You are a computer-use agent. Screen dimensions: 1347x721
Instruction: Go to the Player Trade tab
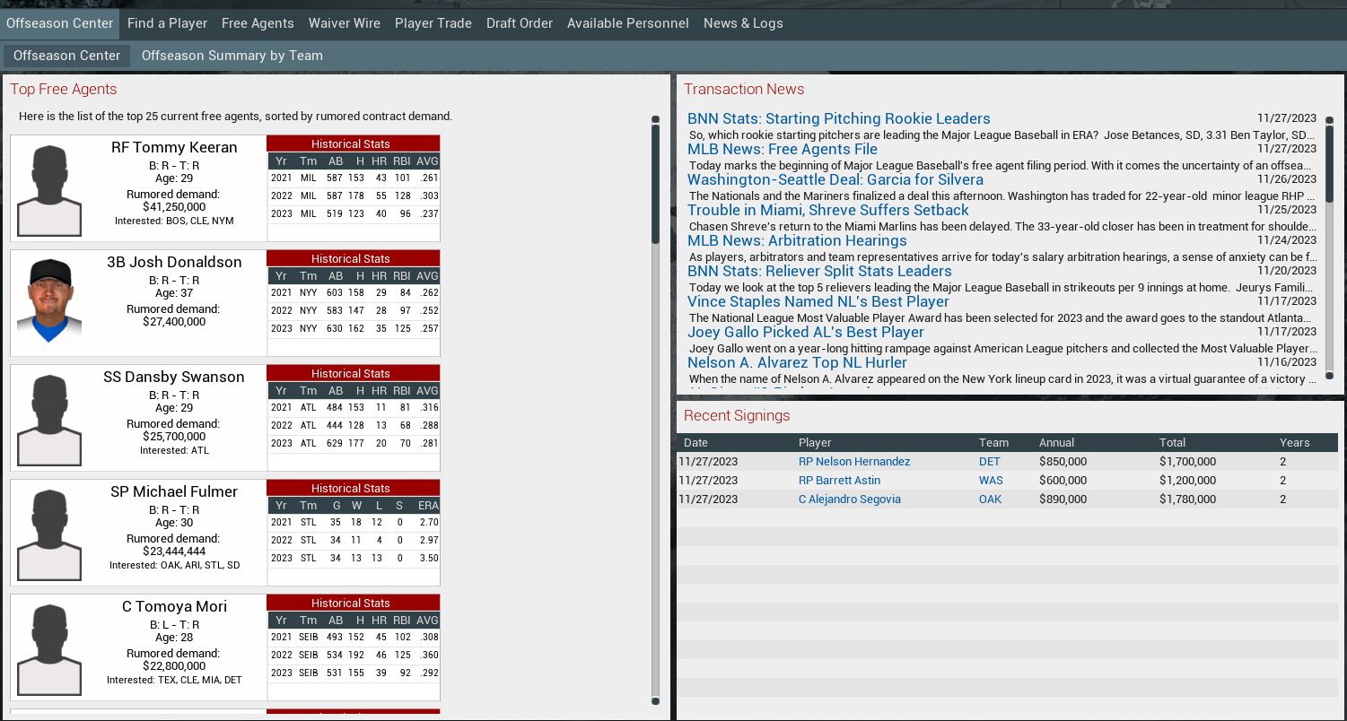pyautogui.click(x=433, y=23)
